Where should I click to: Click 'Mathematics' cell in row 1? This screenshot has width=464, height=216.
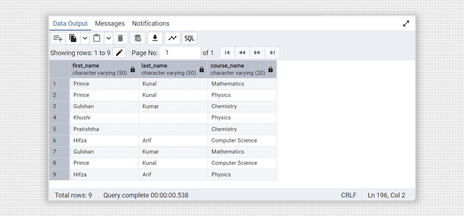(242, 84)
